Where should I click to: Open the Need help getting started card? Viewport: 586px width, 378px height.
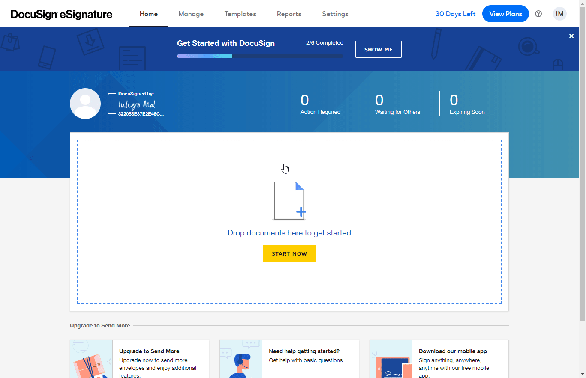pyautogui.click(x=289, y=359)
